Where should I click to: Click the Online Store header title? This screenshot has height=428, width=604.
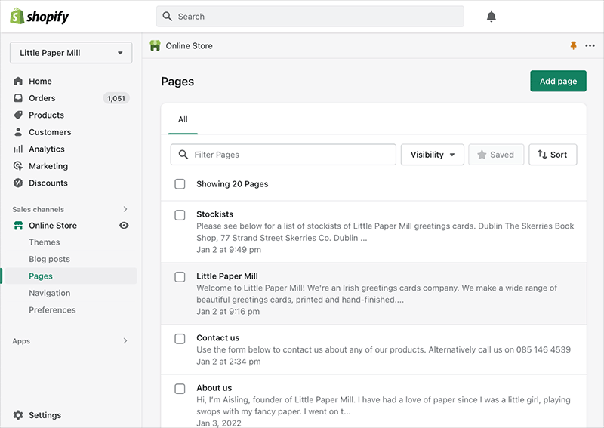point(190,45)
